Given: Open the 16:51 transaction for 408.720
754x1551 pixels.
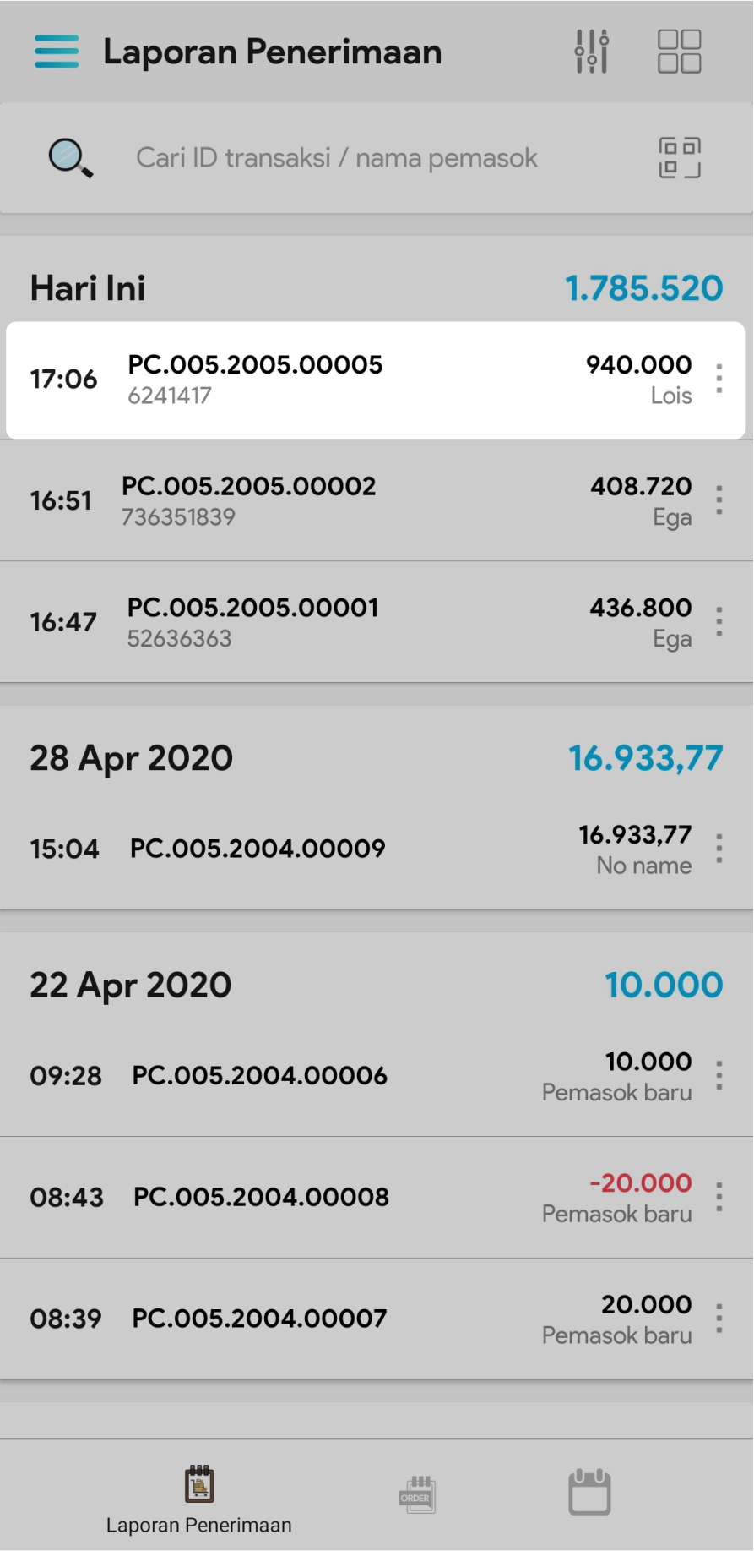Looking at the screenshot, I should (x=338, y=500).
